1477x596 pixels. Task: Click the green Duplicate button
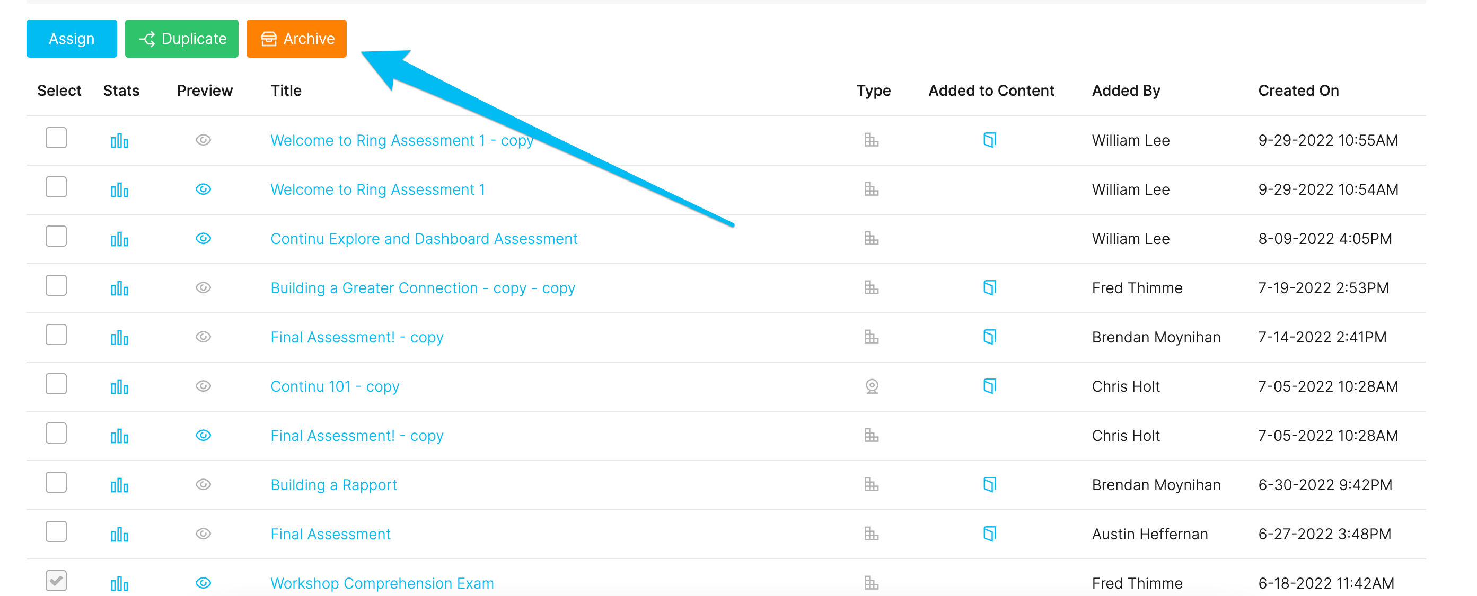tap(182, 38)
